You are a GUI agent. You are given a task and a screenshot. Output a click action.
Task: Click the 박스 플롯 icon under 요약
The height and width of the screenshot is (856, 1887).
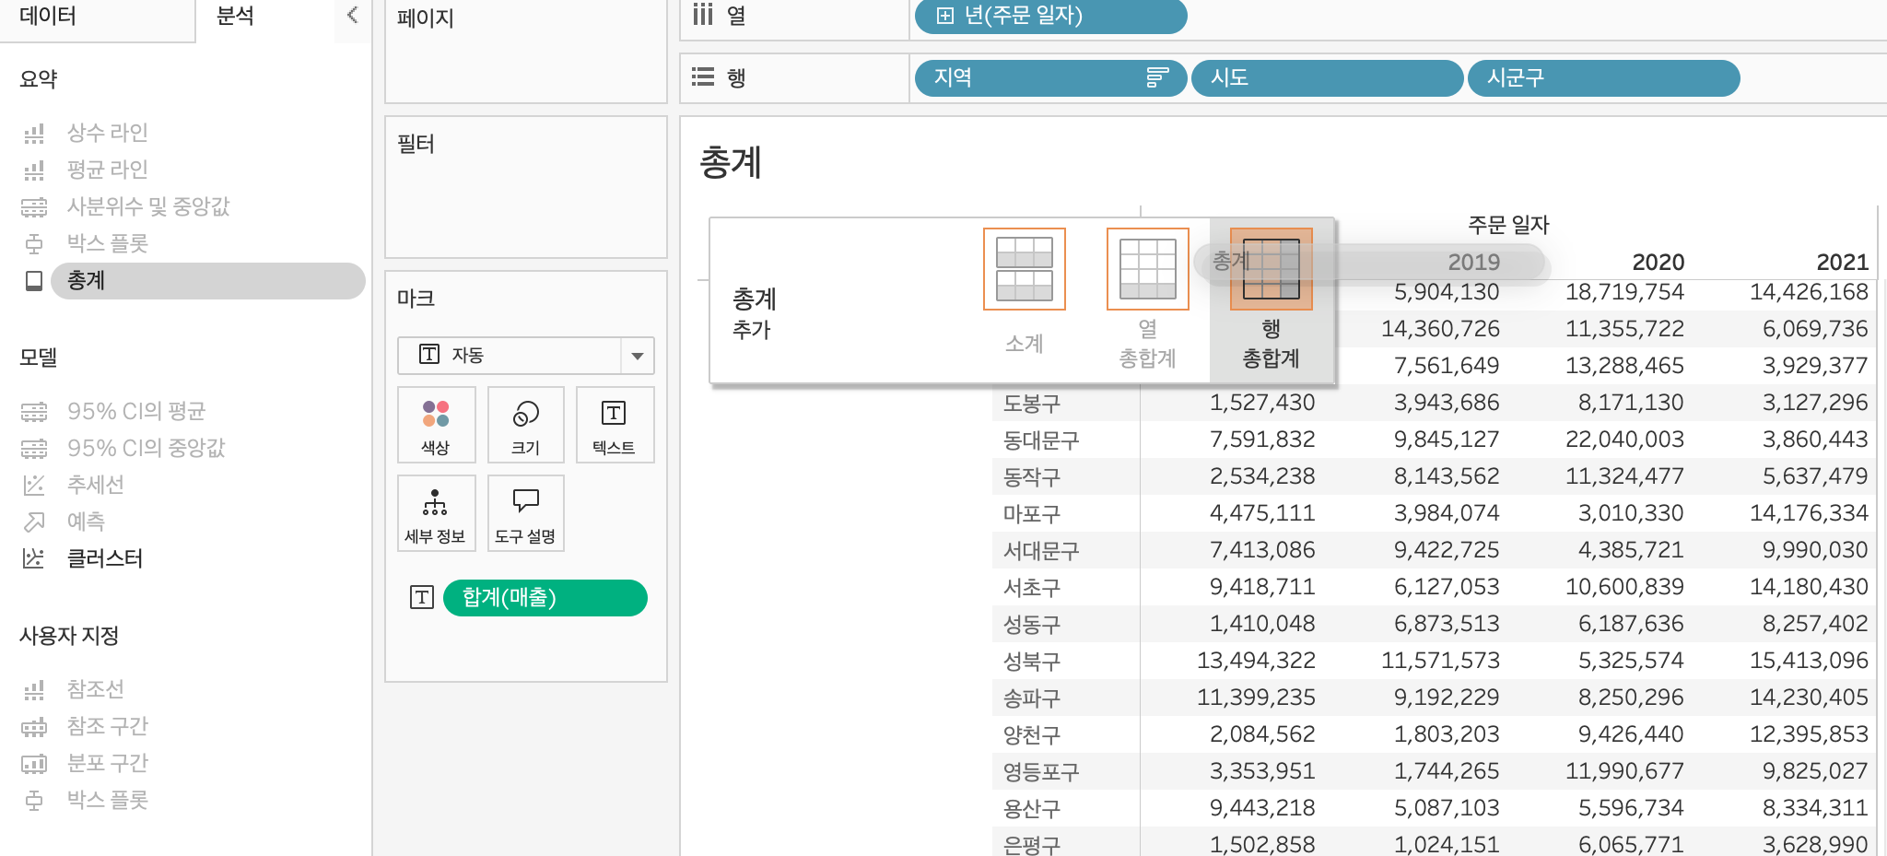point(34,243)
